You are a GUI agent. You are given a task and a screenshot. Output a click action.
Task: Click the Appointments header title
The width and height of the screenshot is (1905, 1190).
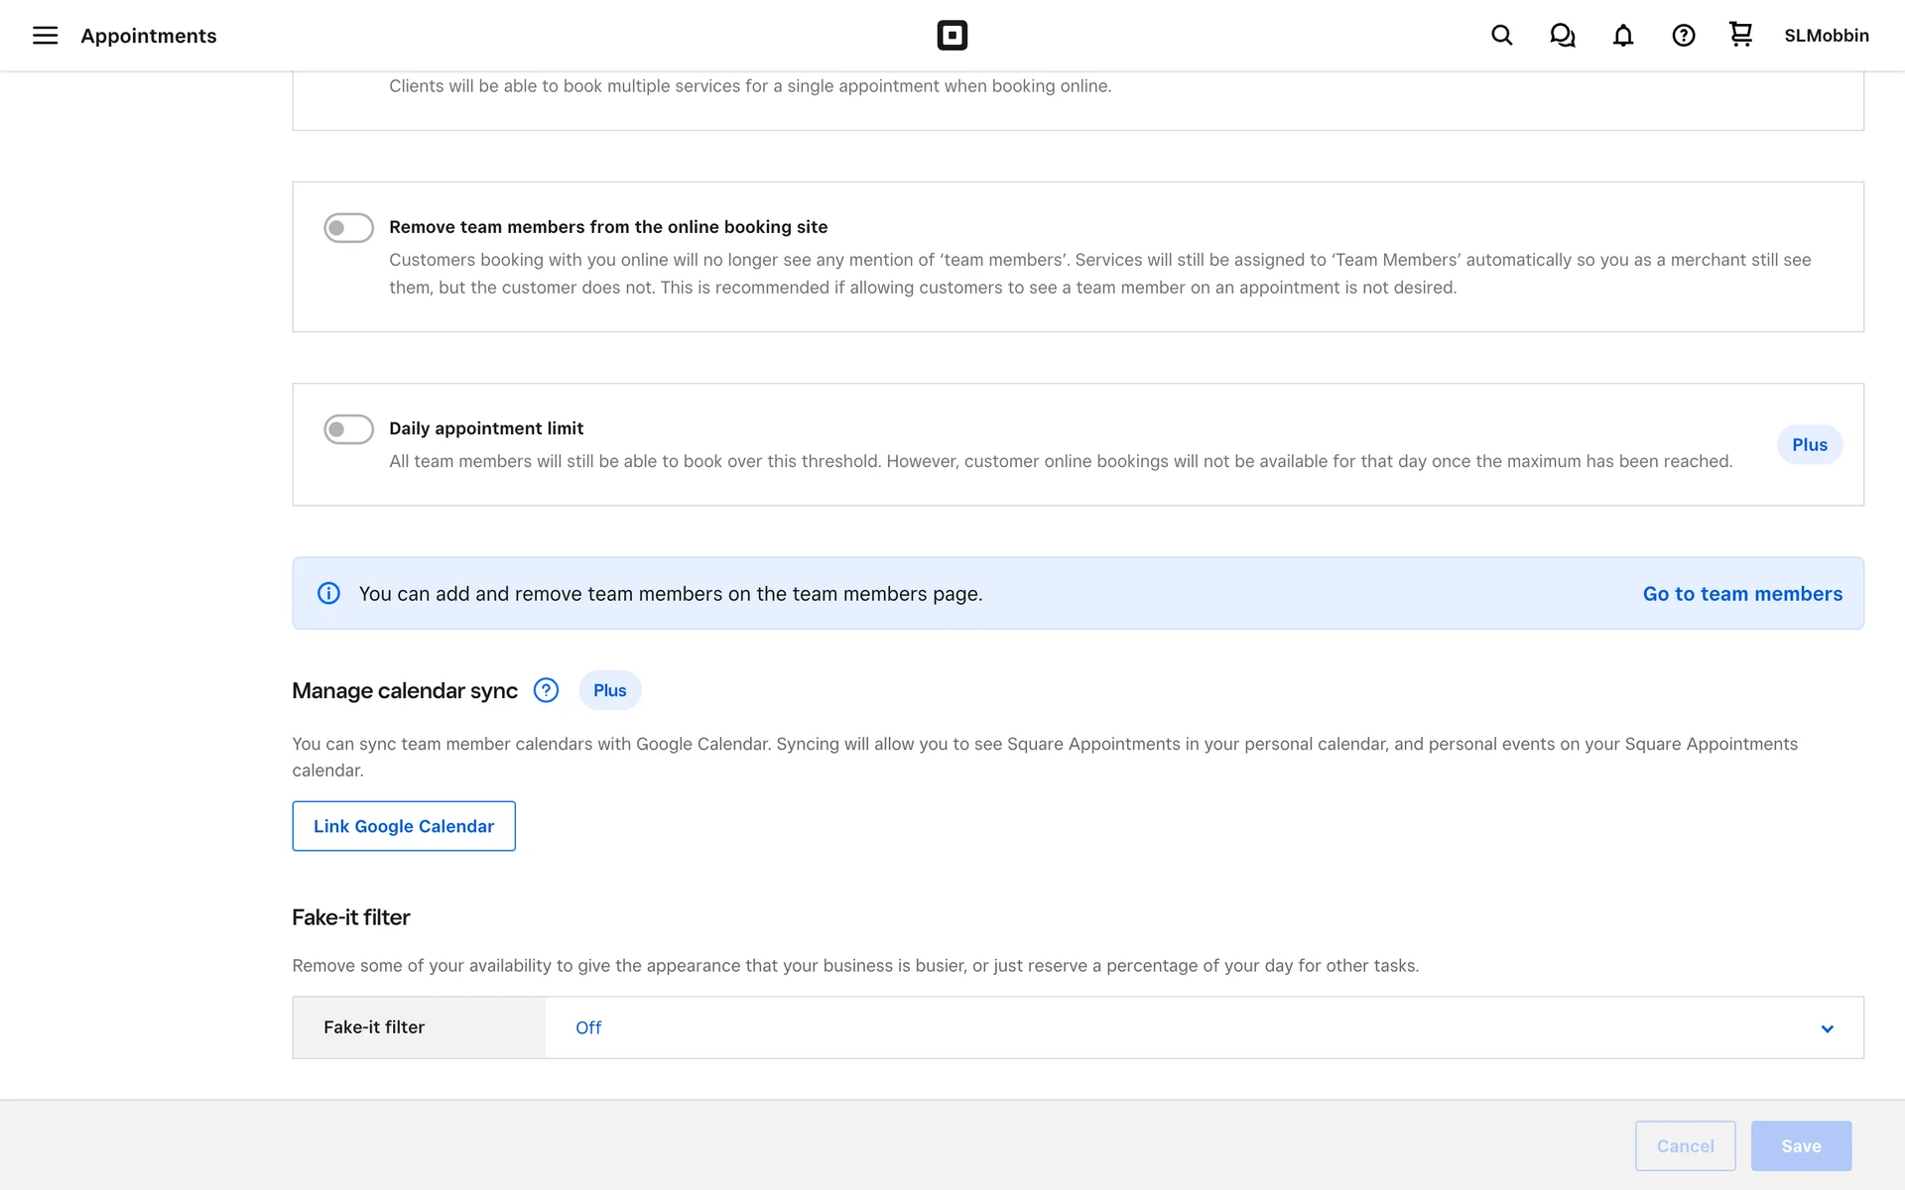coord(148,36)
